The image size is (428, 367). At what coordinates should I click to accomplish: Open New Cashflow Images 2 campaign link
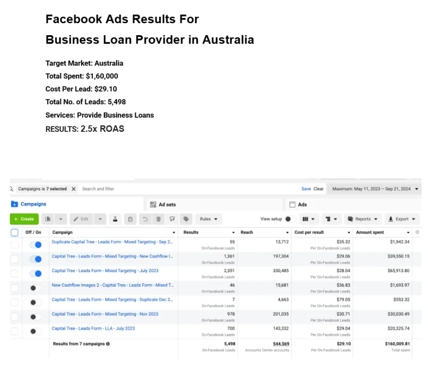[112, 285]
